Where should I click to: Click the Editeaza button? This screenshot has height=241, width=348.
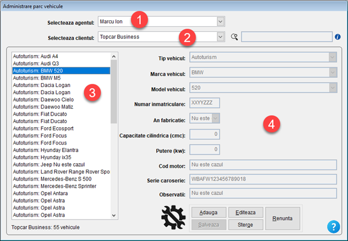click(x=245, y=213)
